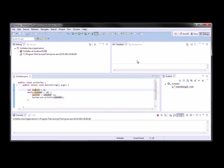224x168 pixels.
Task: Click the Debug bug icon in main toolbar
Action: pyautogui.click(x=73, y=34)
